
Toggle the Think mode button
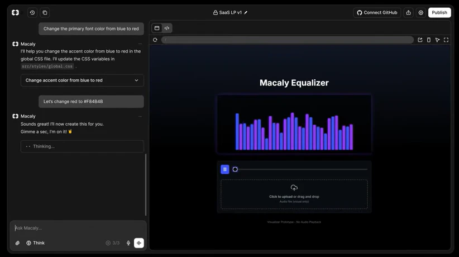click(35, 243)
